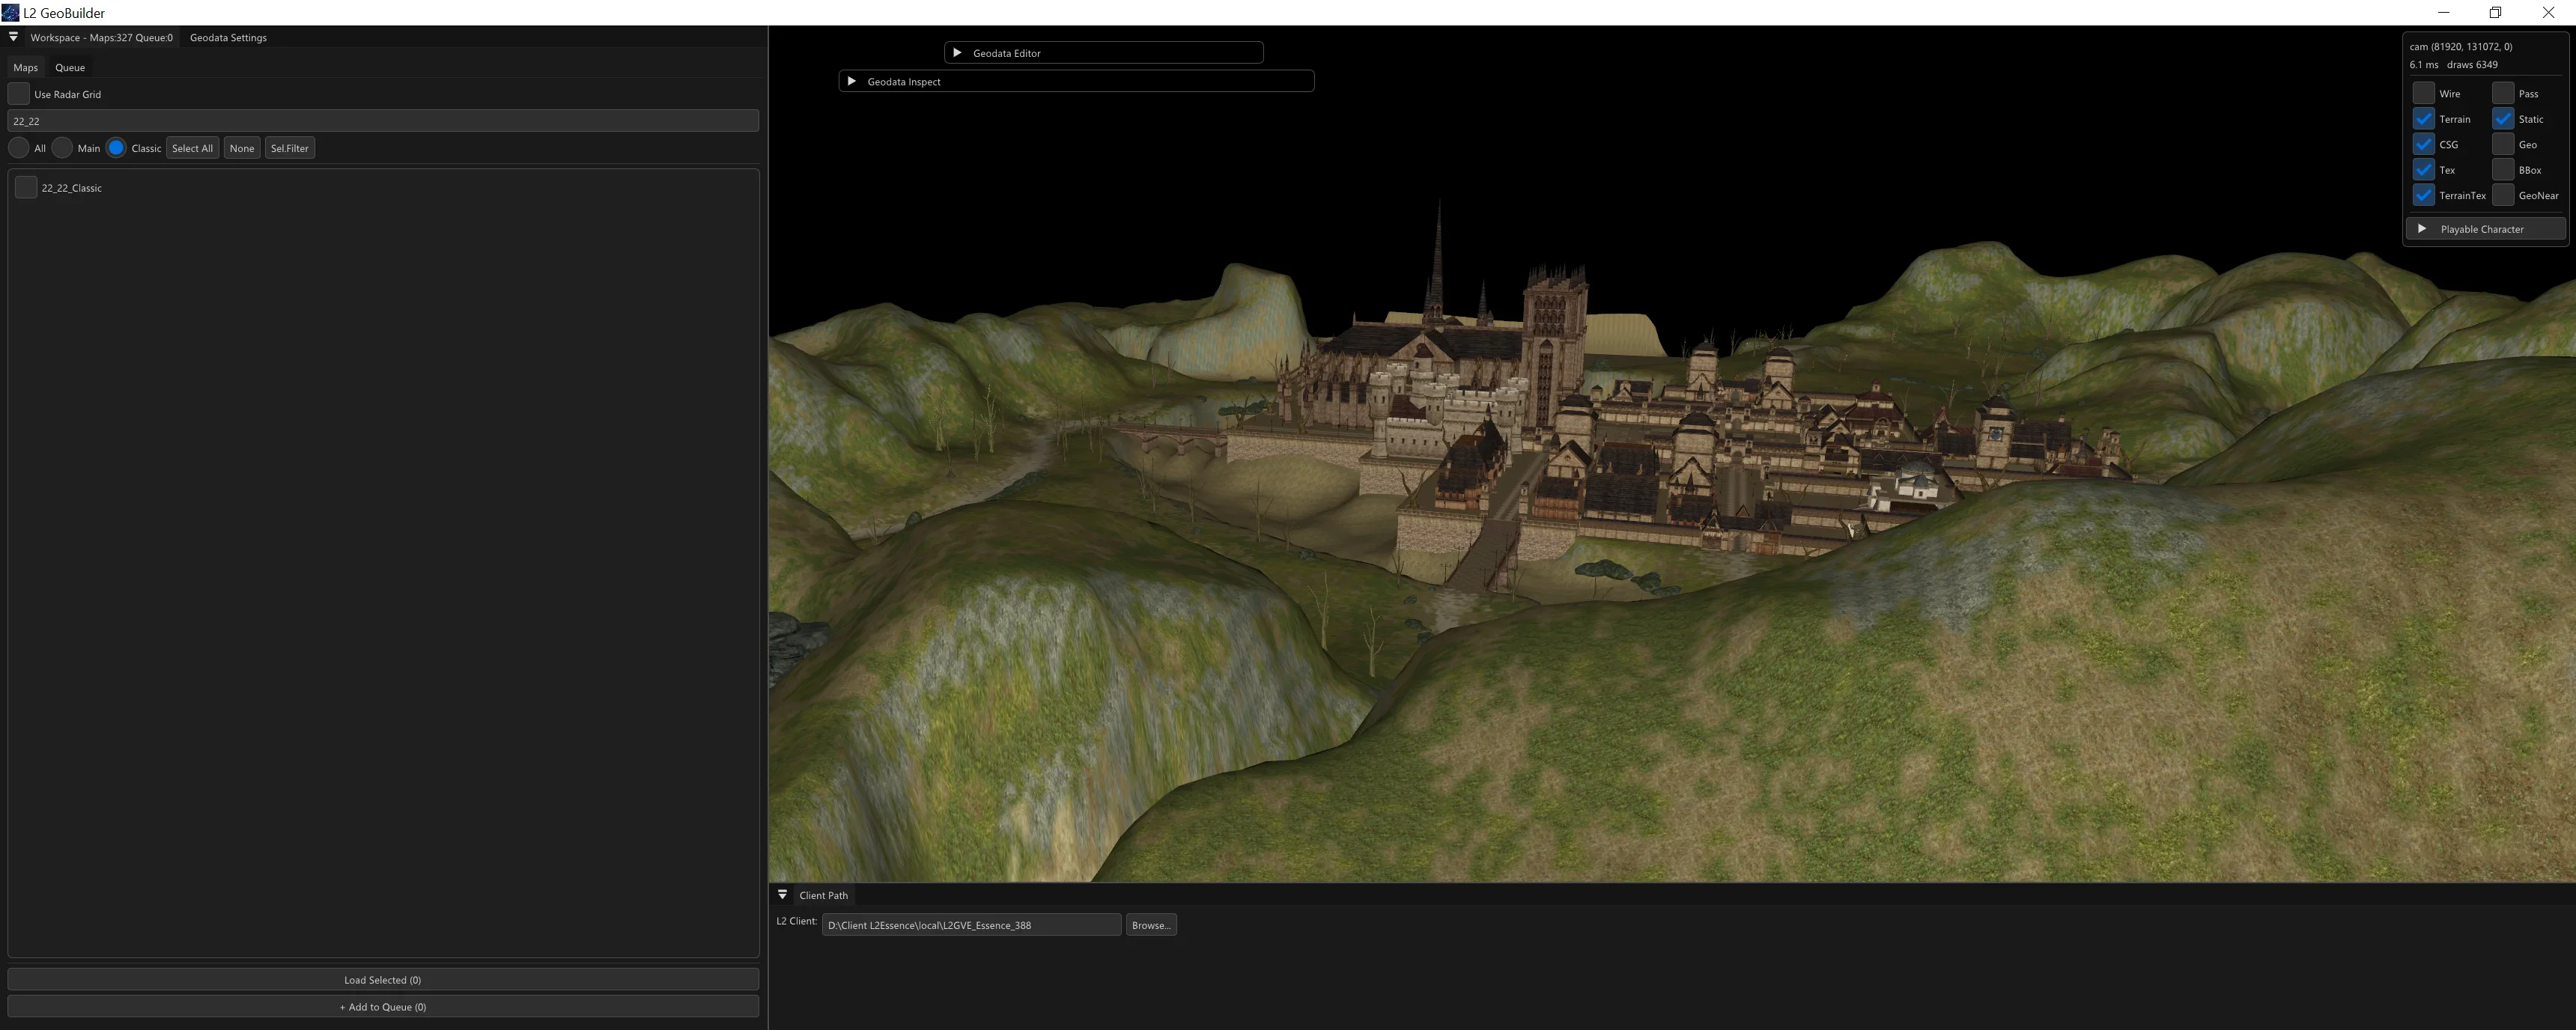Click the Sel.Filter button
This screenshot has height=1030, width=2576.
click(290, 148)
